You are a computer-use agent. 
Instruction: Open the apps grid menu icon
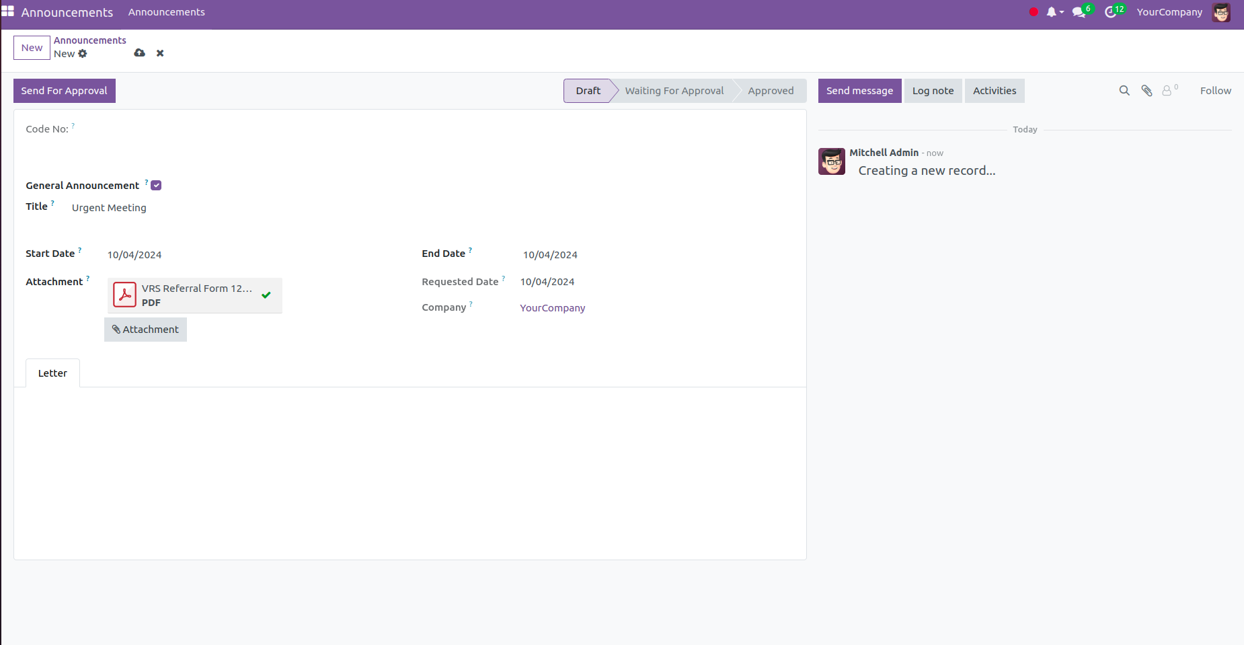pyautogui.click(x=8, y=11)
